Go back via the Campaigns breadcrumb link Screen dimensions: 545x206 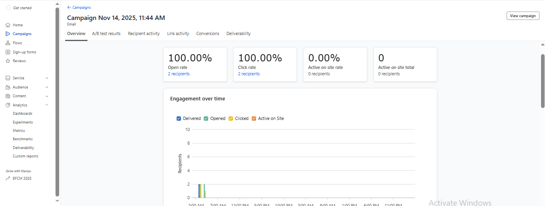click(x=79, y=8)
